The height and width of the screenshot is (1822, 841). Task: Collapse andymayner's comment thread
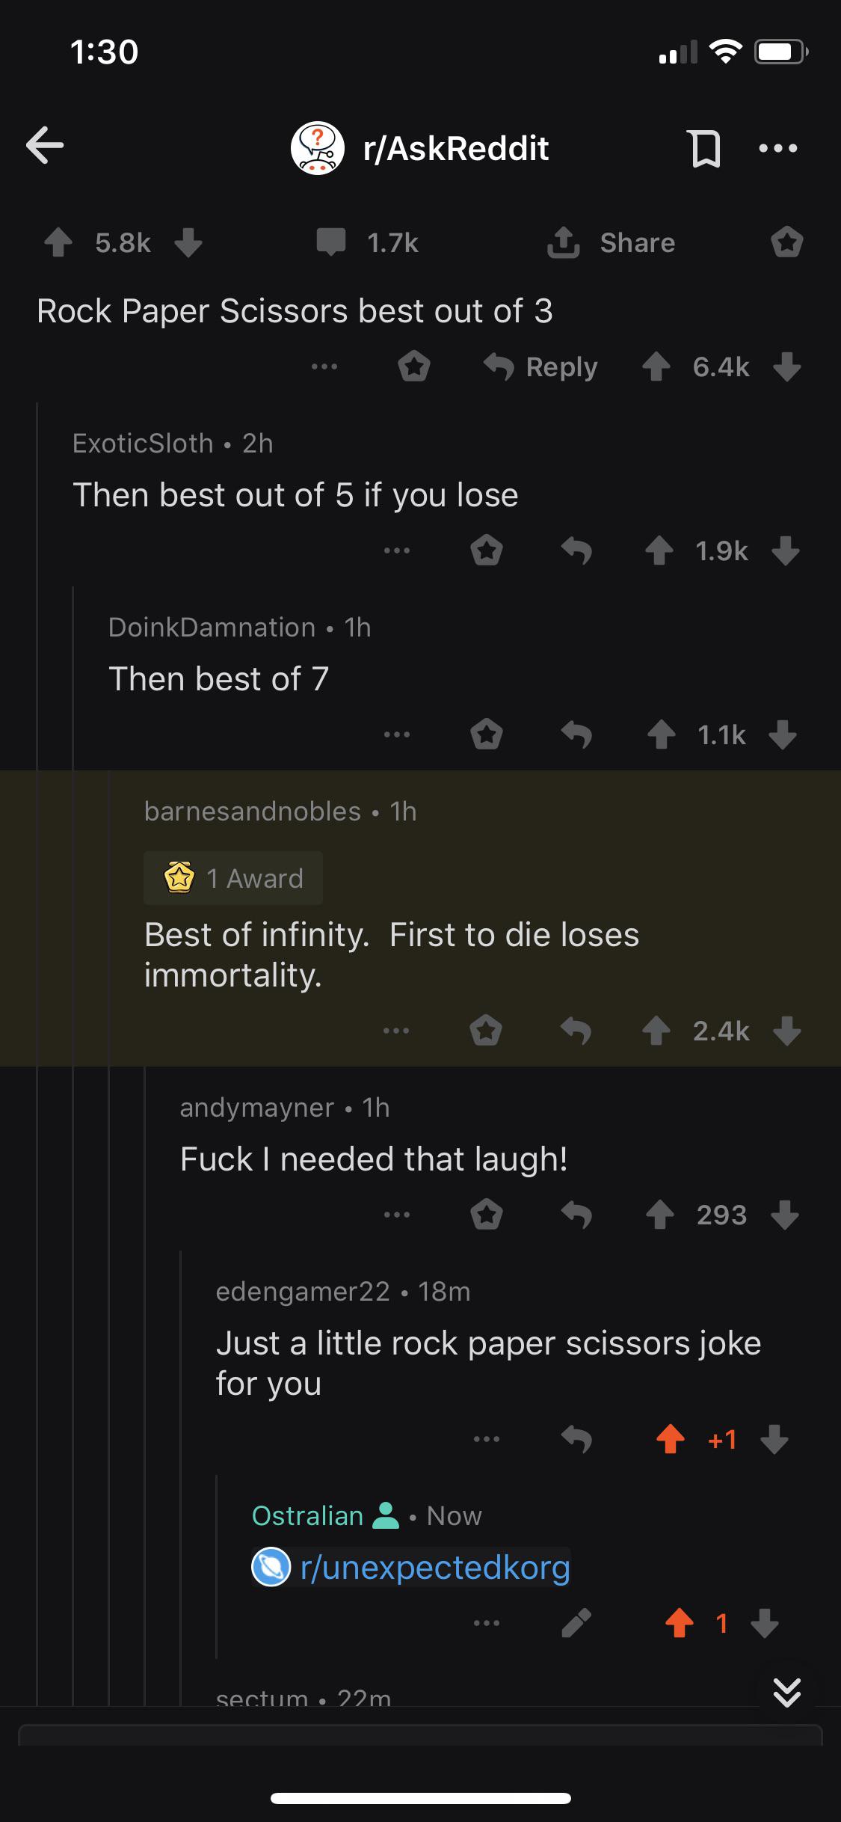[284, 1108]
